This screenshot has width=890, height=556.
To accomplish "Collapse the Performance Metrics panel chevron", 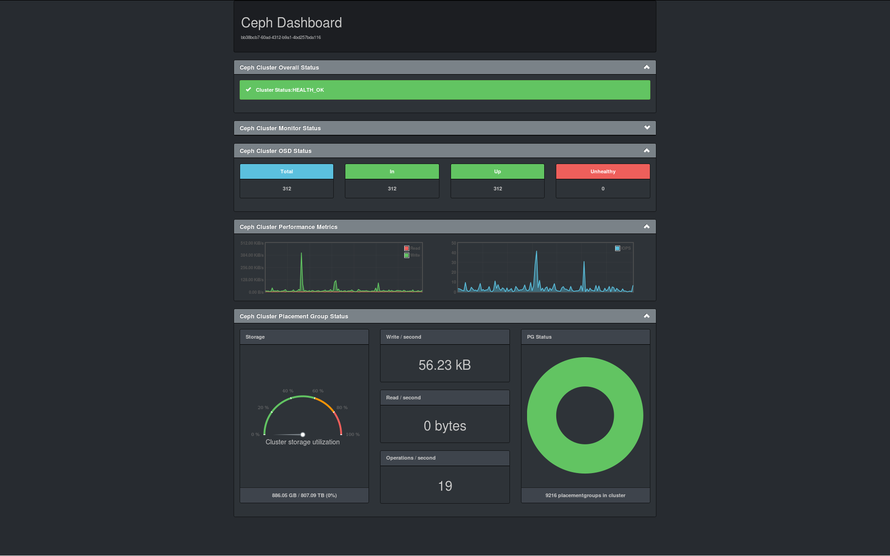I will 647,227.
